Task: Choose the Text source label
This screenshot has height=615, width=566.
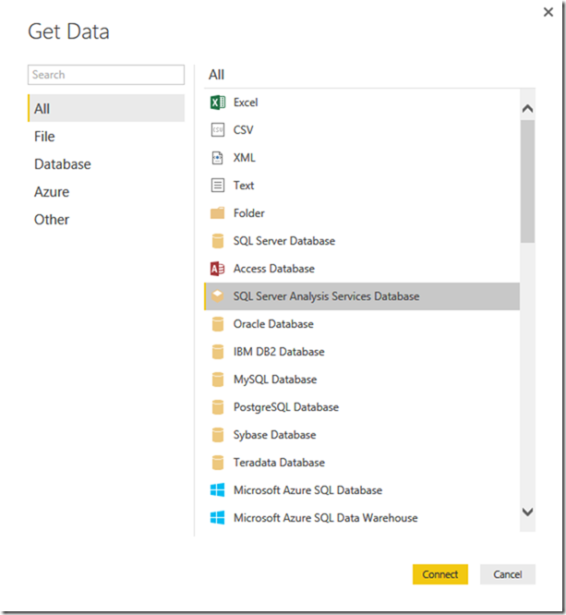Action: click(x=244, y=186)
